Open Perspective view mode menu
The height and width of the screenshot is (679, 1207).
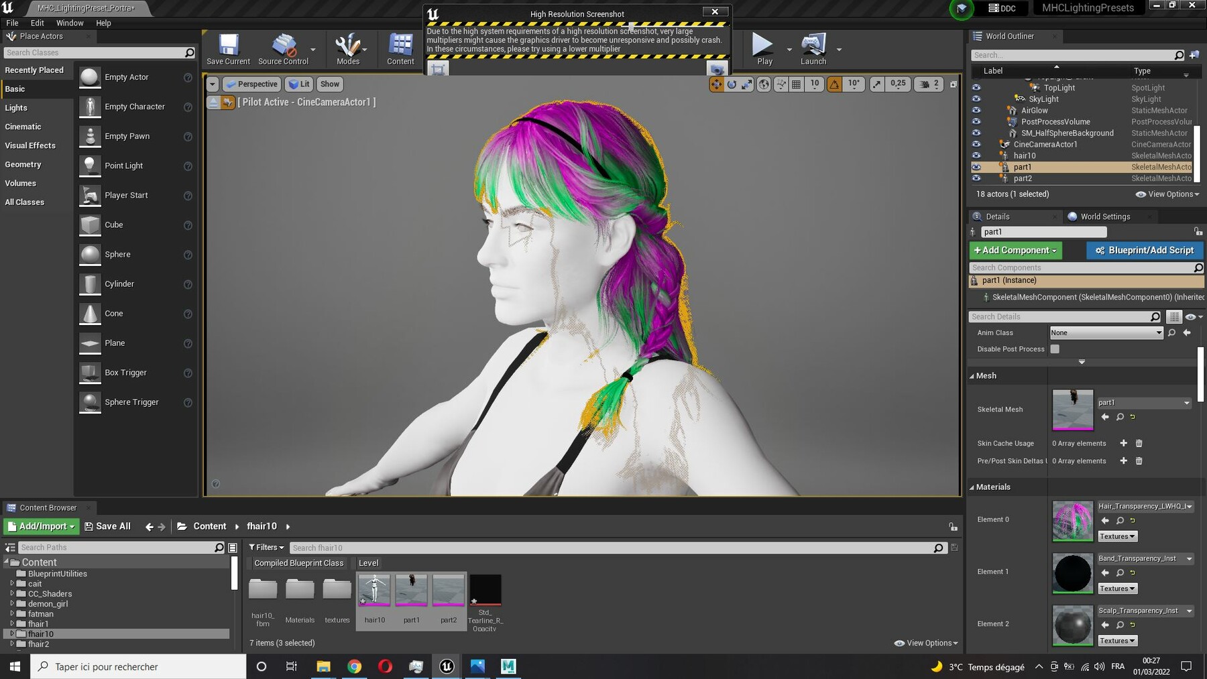pos(251,84)
